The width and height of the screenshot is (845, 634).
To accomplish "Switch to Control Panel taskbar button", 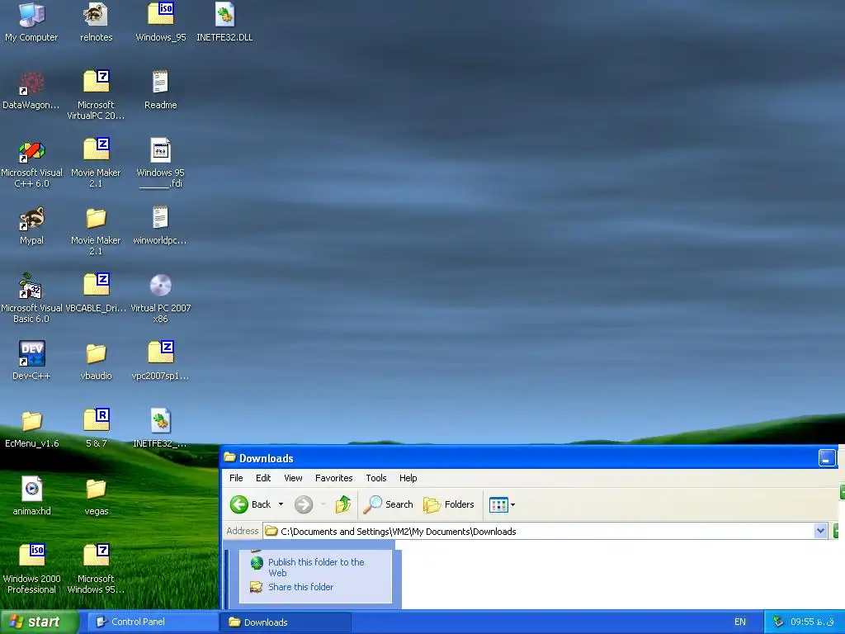I will click(151, 622).
